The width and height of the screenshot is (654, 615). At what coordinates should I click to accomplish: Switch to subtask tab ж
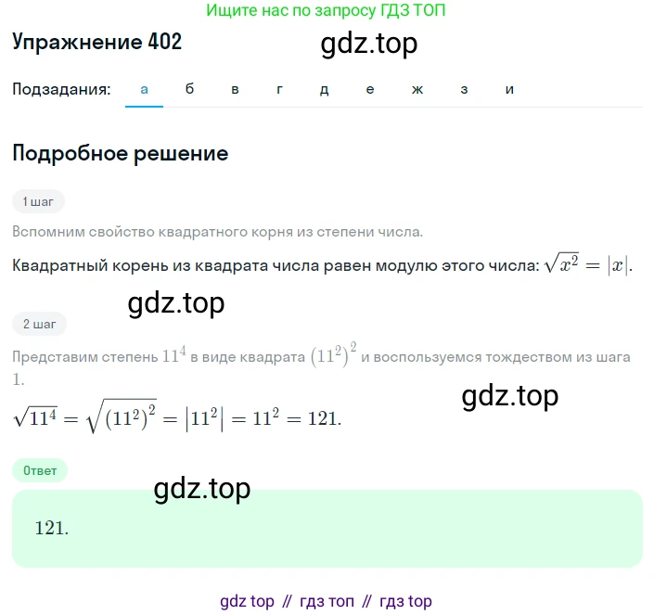click(x=417, y=89)
